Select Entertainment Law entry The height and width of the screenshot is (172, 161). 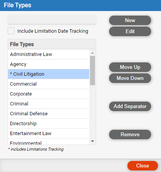pos(48,134)
